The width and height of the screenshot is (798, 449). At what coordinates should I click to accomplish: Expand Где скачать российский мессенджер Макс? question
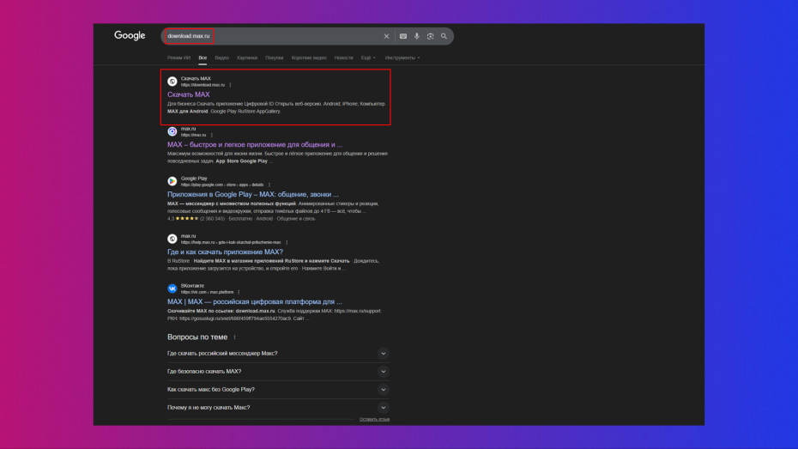278,354
